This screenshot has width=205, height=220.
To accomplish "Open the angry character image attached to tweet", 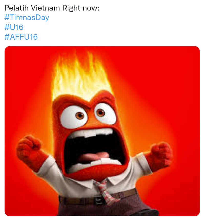I will click(102, 131).
